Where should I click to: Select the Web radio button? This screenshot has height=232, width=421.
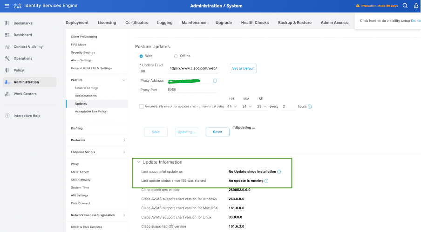tap(141, 56)
